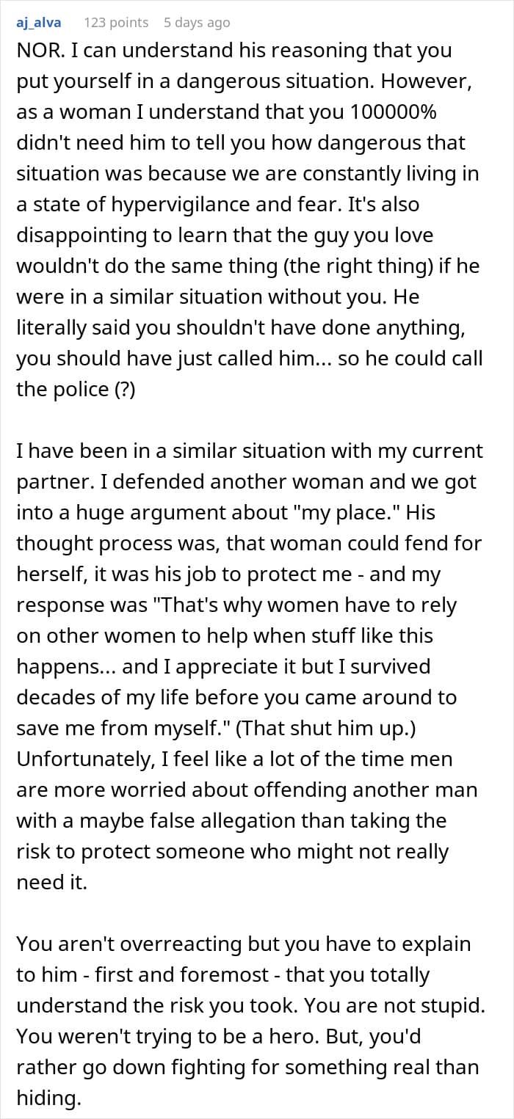This screenshot has height=1119, width=514.
Task: Click 'the police (?)' line ending first paragraph
Action: 74,389
